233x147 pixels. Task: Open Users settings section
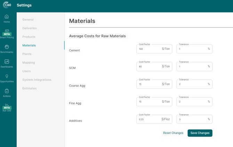click(x=26, y=71)
